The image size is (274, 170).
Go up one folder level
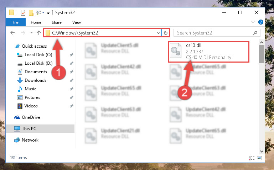(x=39, y=33)
